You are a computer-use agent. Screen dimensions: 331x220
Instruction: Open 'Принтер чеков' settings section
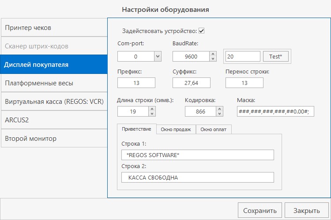(x=54, y=28)
